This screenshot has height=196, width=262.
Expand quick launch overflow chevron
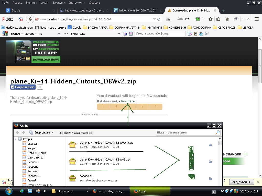45,191
